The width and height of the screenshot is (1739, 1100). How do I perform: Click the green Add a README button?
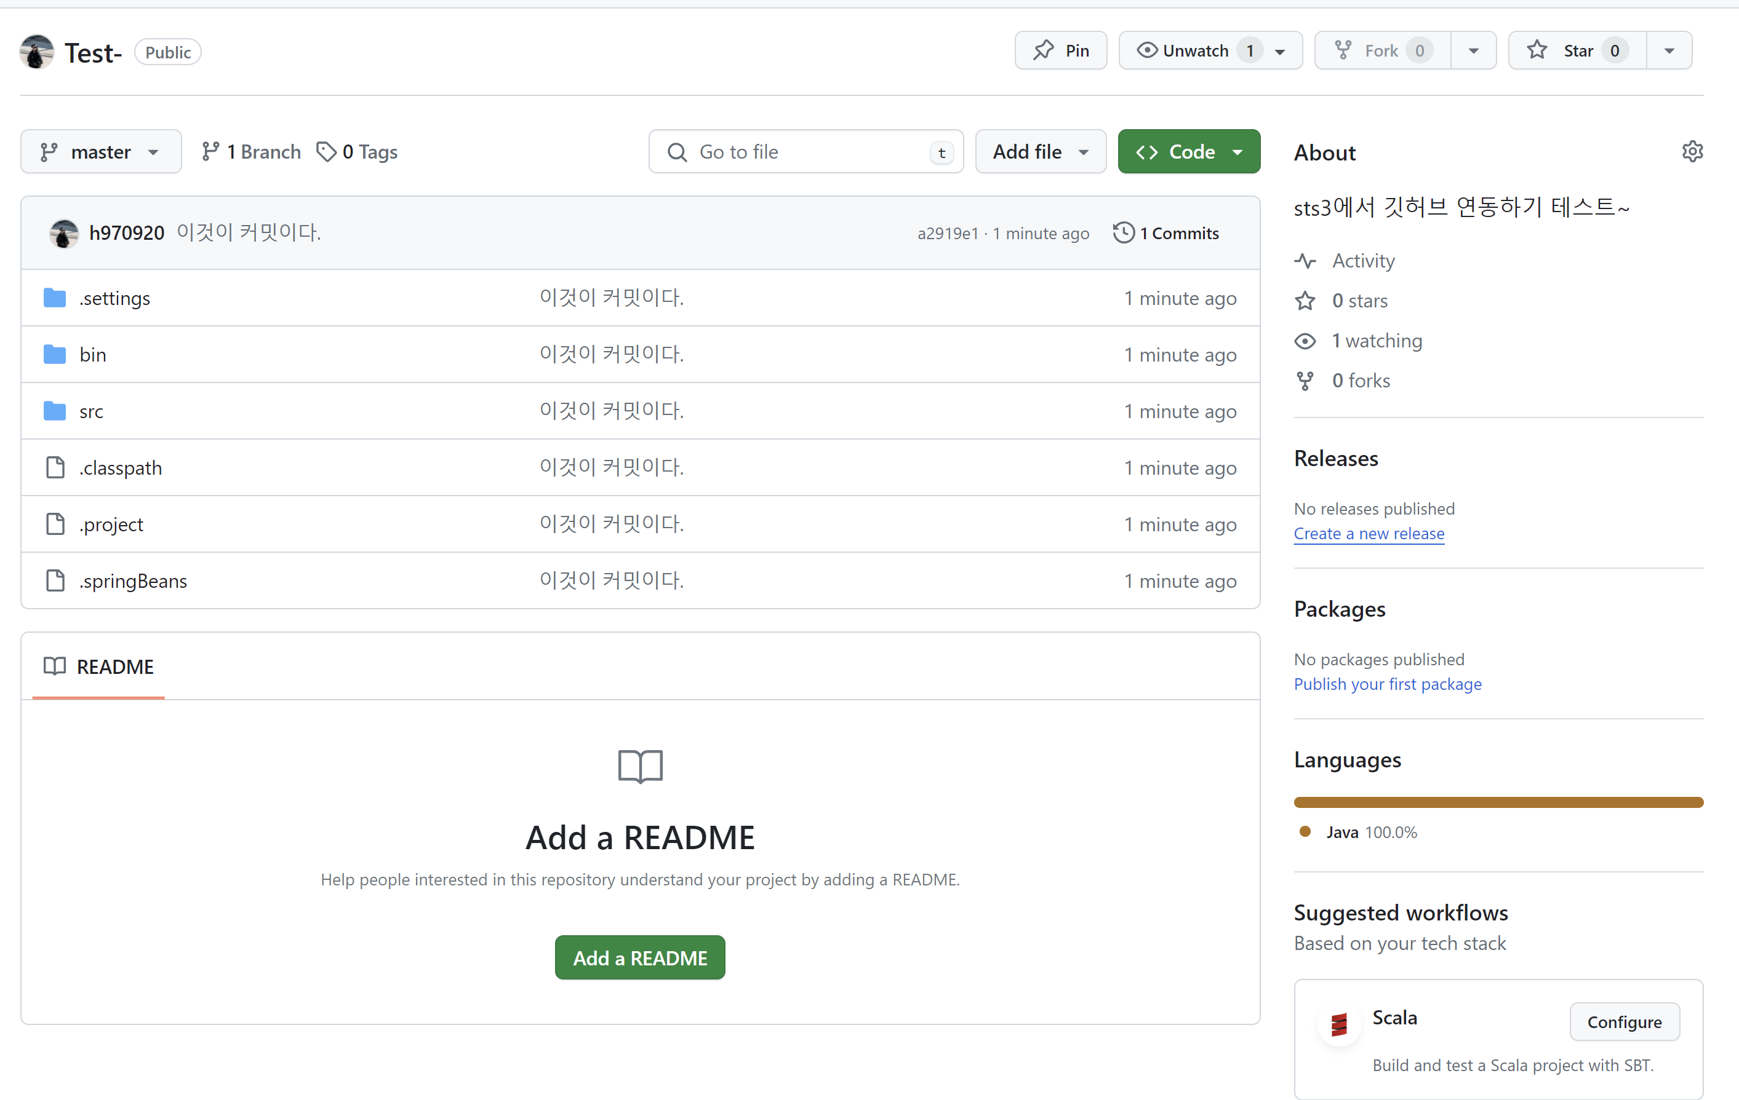pyautogui.click(x=640, y=957)
